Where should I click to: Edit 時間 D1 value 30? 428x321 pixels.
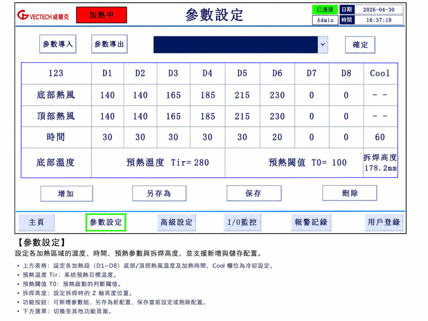(108, 137)
